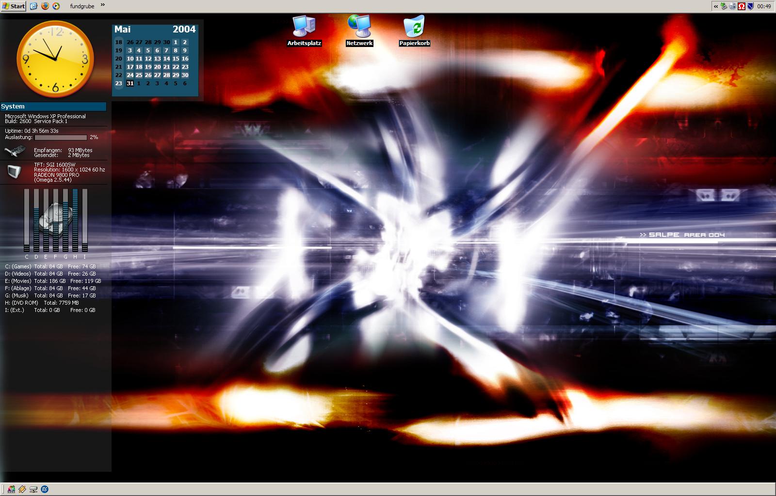
Task: Select day 31 in the Mai calendar
Action: (130, 83)
